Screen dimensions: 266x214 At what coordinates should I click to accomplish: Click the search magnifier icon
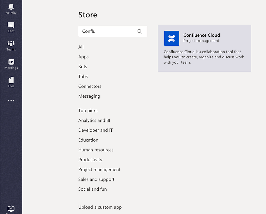140,31
